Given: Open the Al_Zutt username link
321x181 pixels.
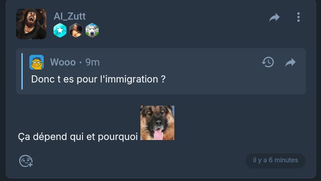Looking at the screenshot, I should (70, 16).
